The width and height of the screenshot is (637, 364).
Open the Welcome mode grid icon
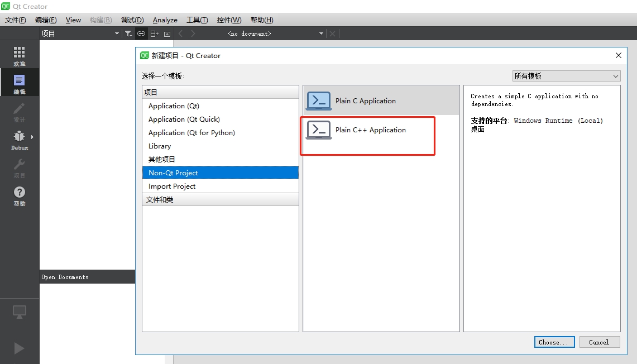click(19, 52)
